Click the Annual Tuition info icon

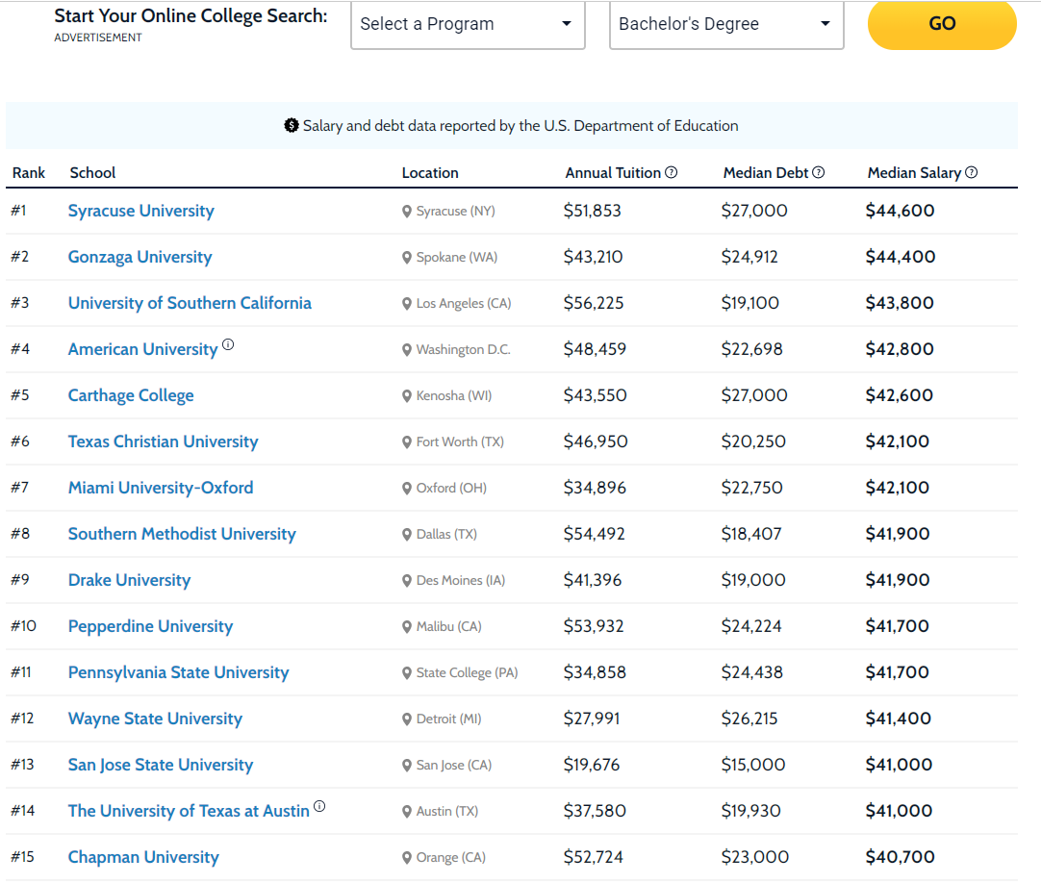(672, 172)
